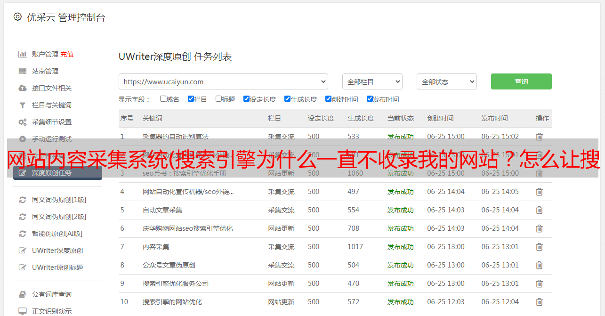Click keyword 采集器的自动识别算法
Viewport: 605px width, 316px height.
click(x=176, y=137)
